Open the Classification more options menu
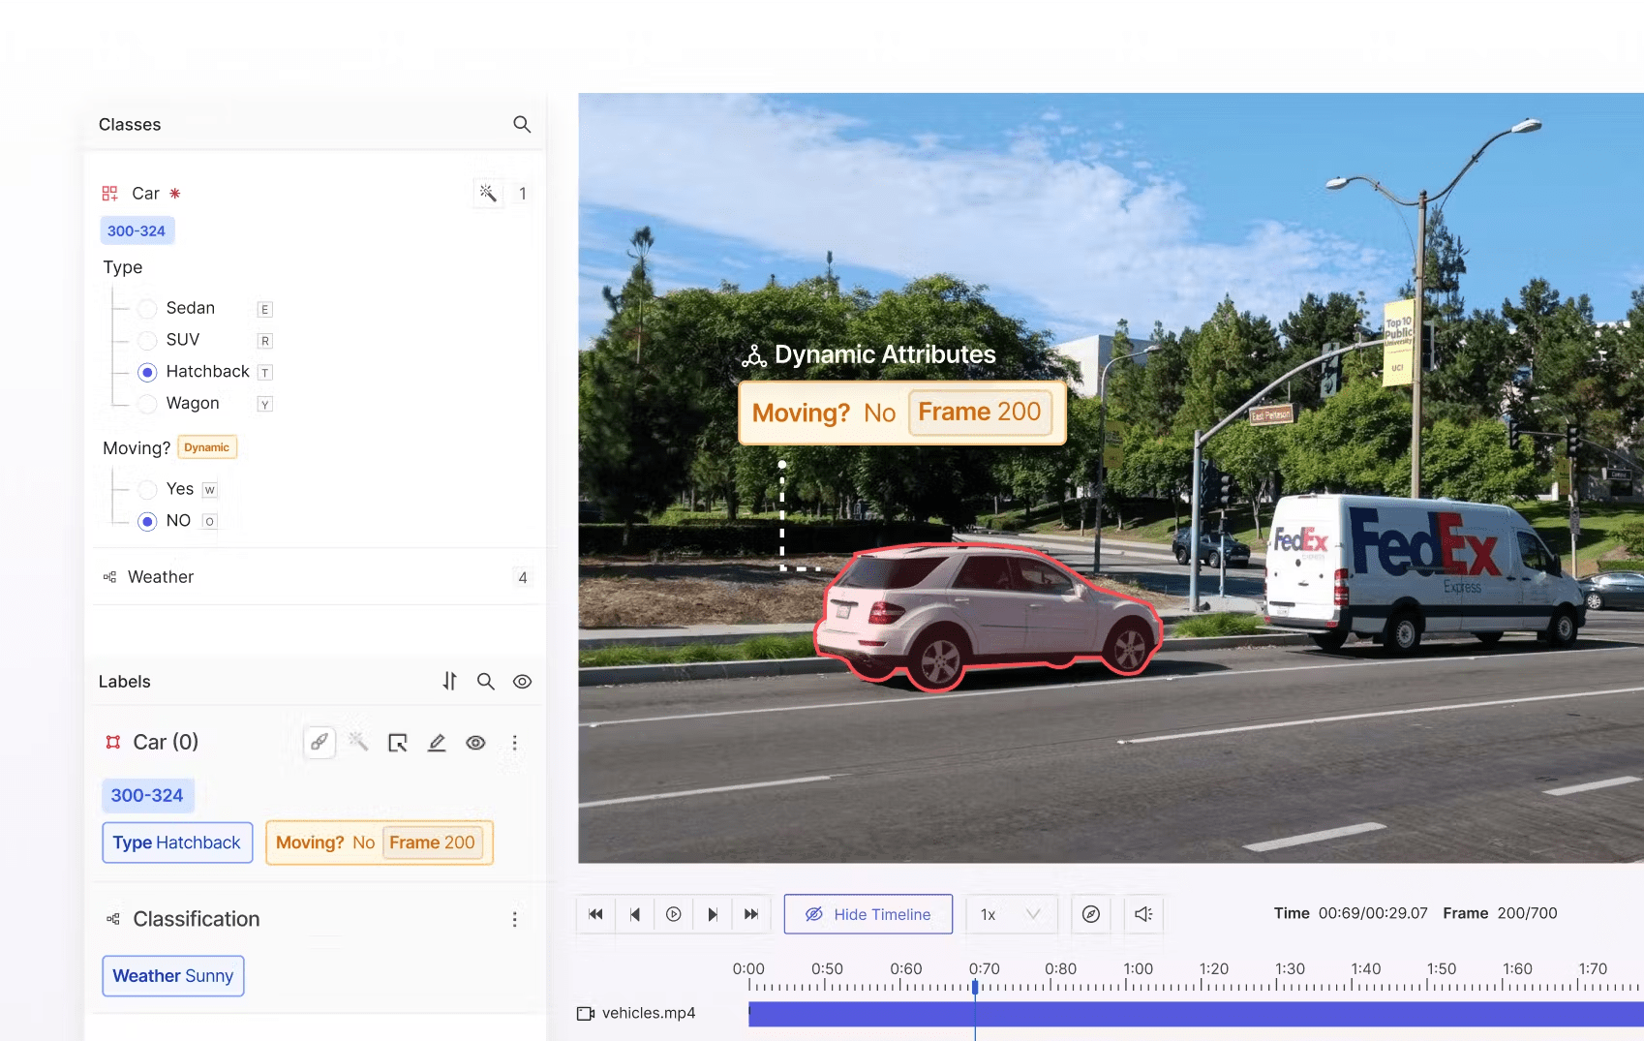The width and height of the screenshot is (1644, 1041). tap(515, 919)
